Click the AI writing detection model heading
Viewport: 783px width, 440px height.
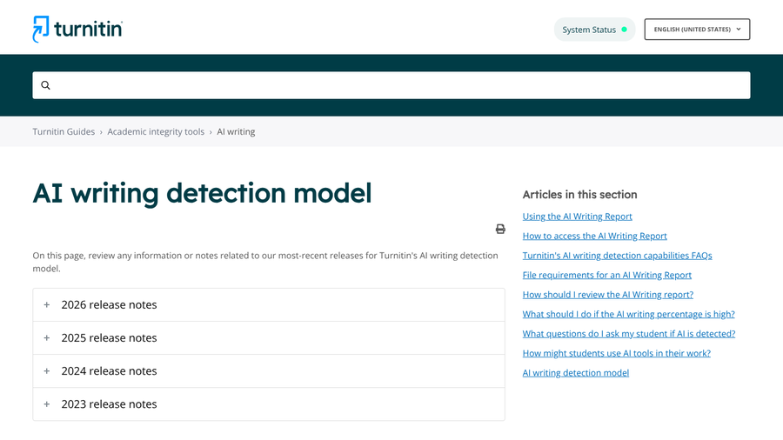coord(202,194)
